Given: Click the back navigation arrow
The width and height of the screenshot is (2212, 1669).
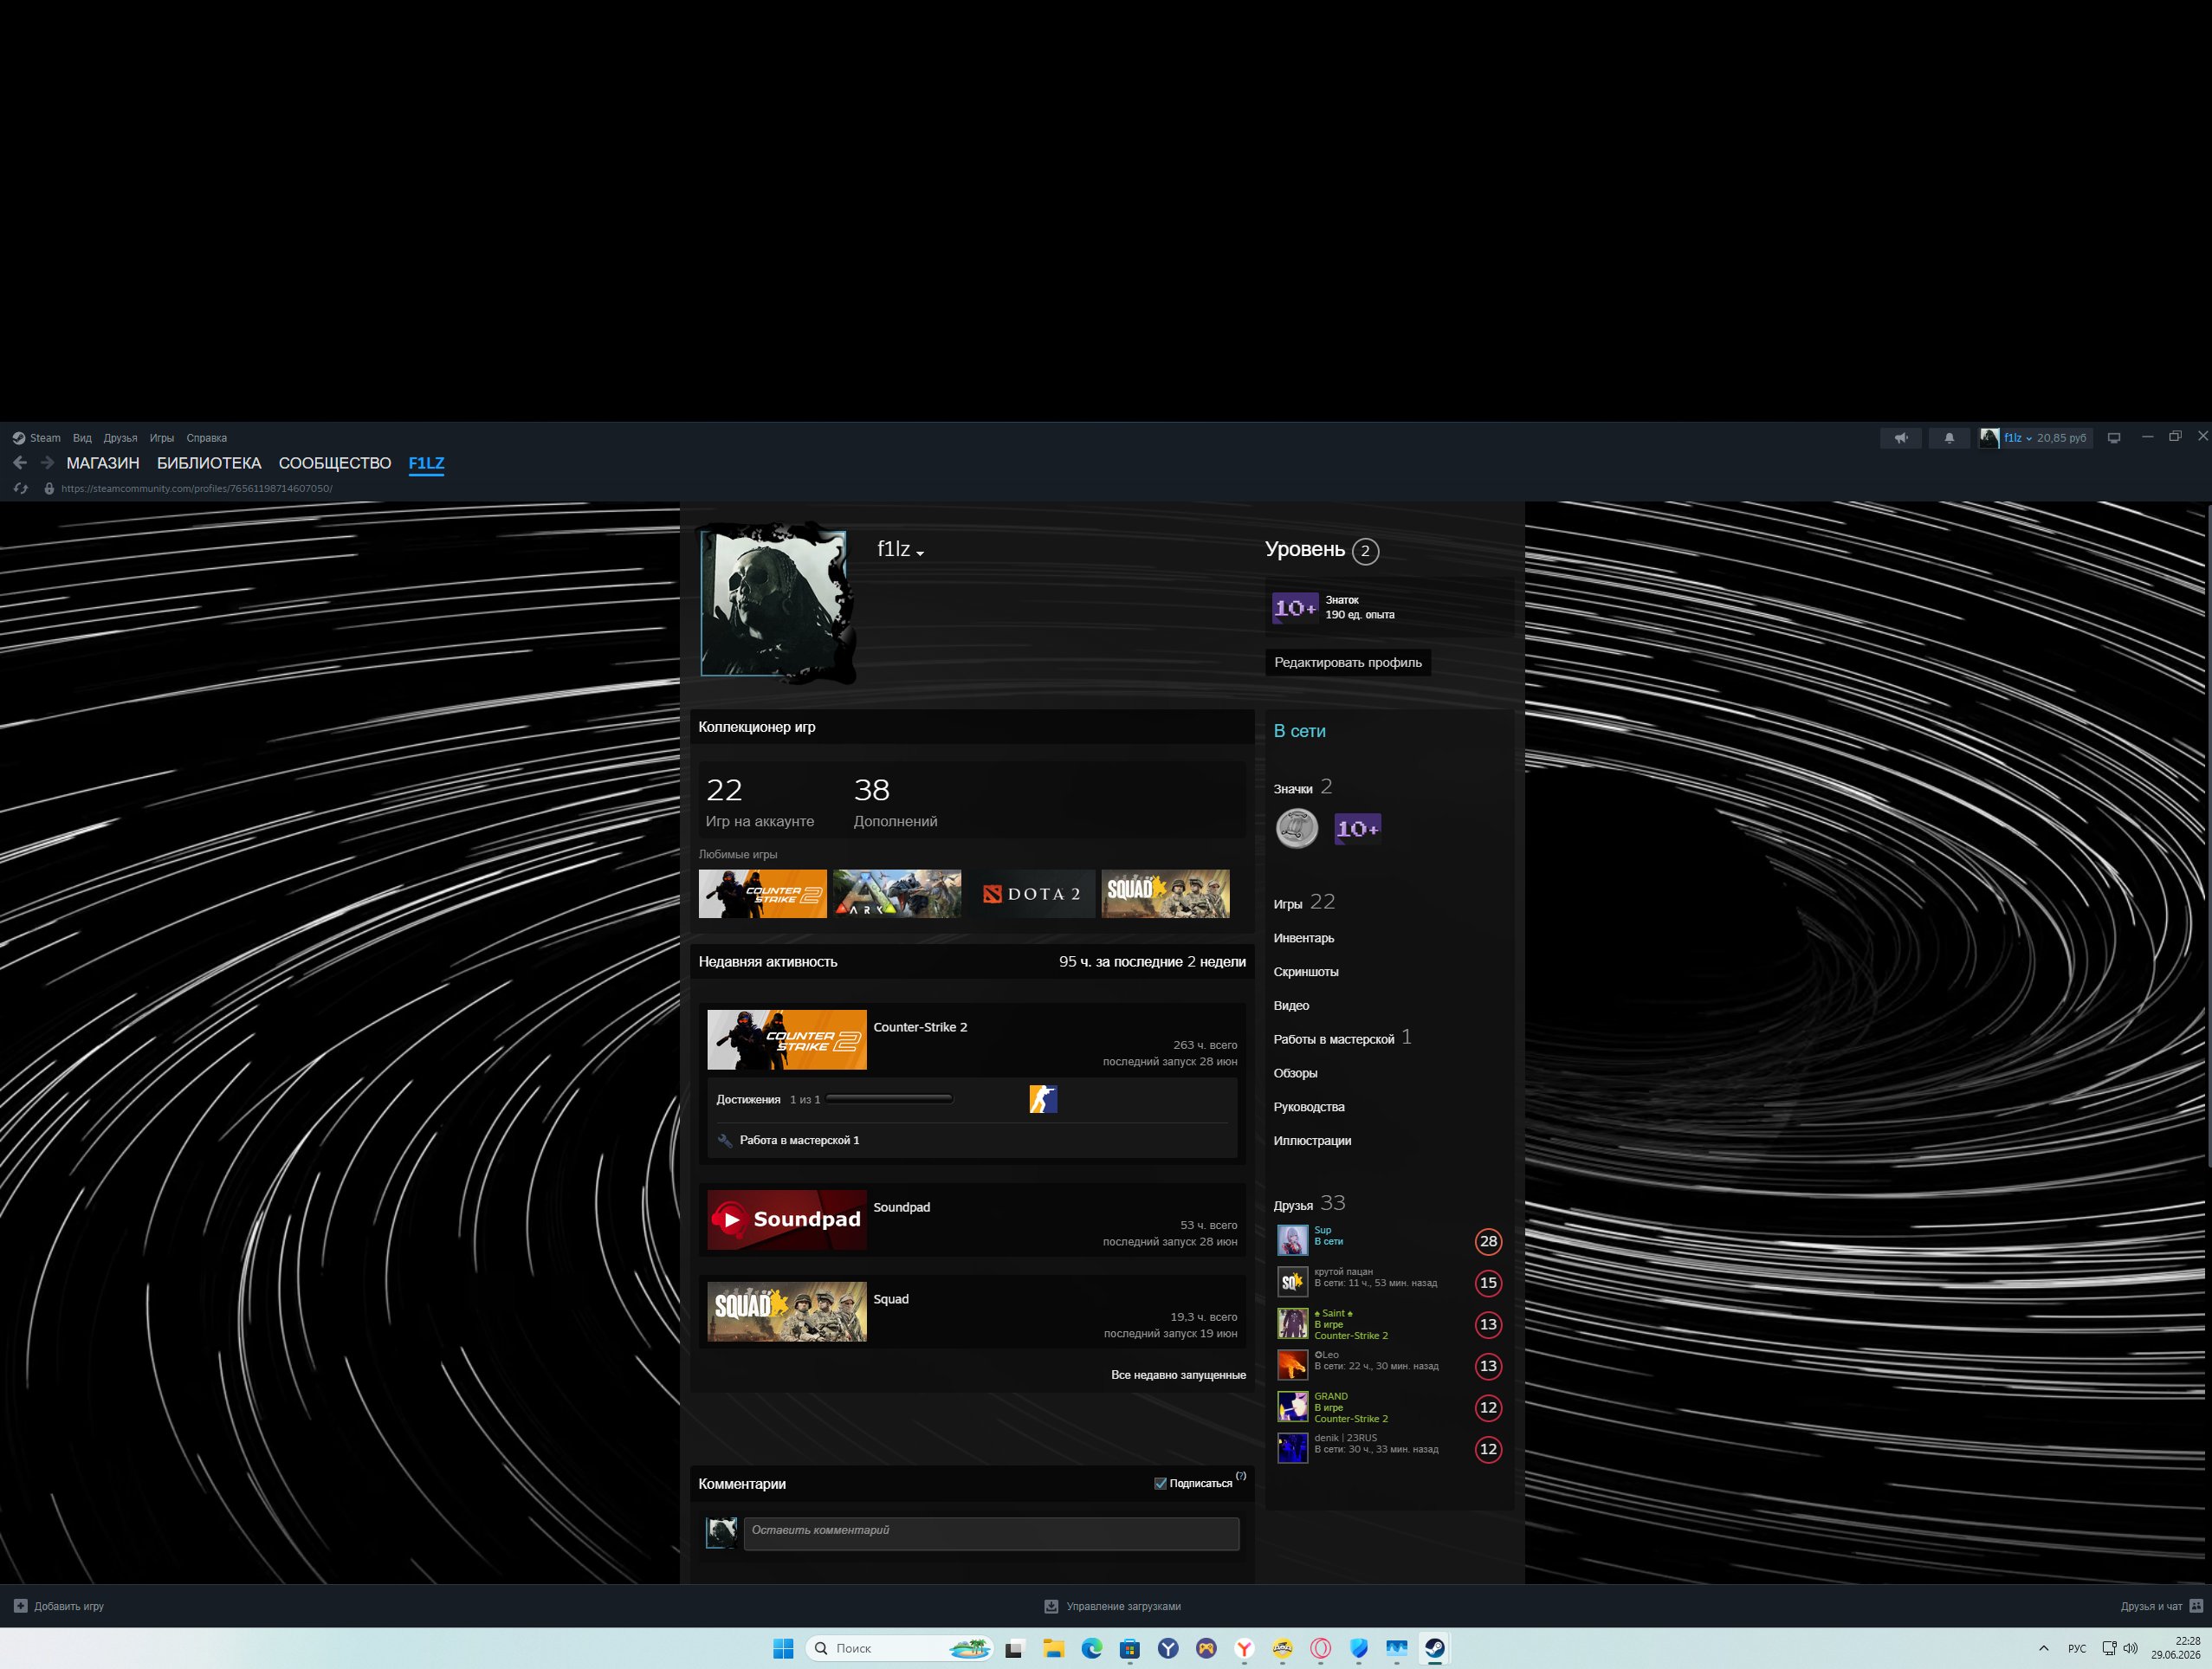Looking at the screenshot, I should [20, 463].
